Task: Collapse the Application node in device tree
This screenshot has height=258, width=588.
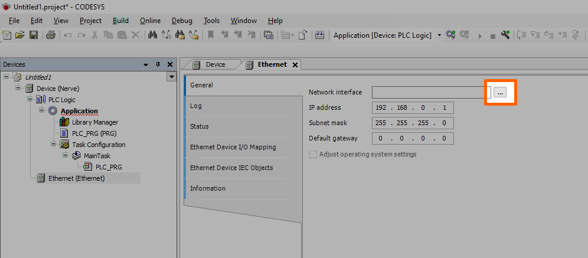Action: (x=41, y=111)
